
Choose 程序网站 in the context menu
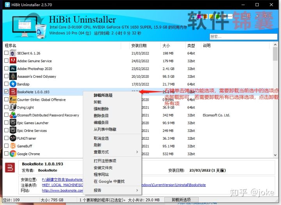pyautogui.click(x=112, y=175)
